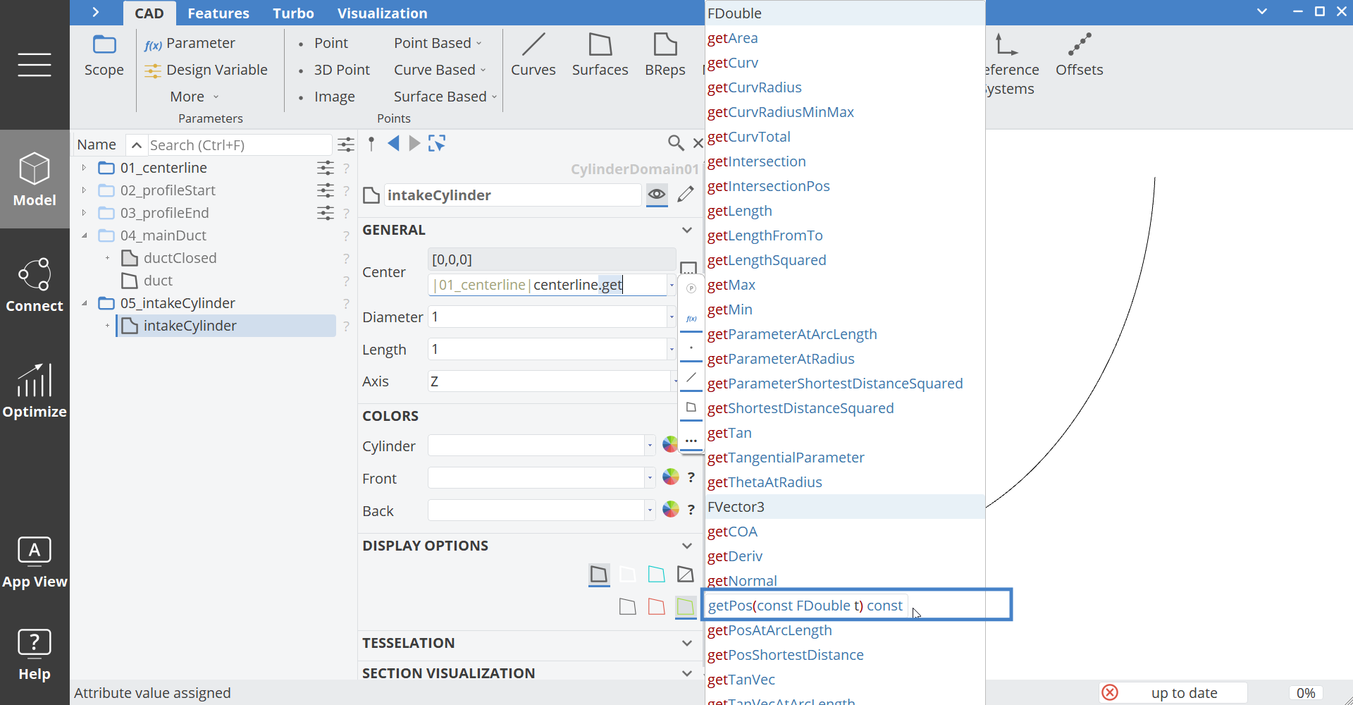Select the Surfaces tool
The height and width of the screenshot is (705, 1353).
(600, 55)
